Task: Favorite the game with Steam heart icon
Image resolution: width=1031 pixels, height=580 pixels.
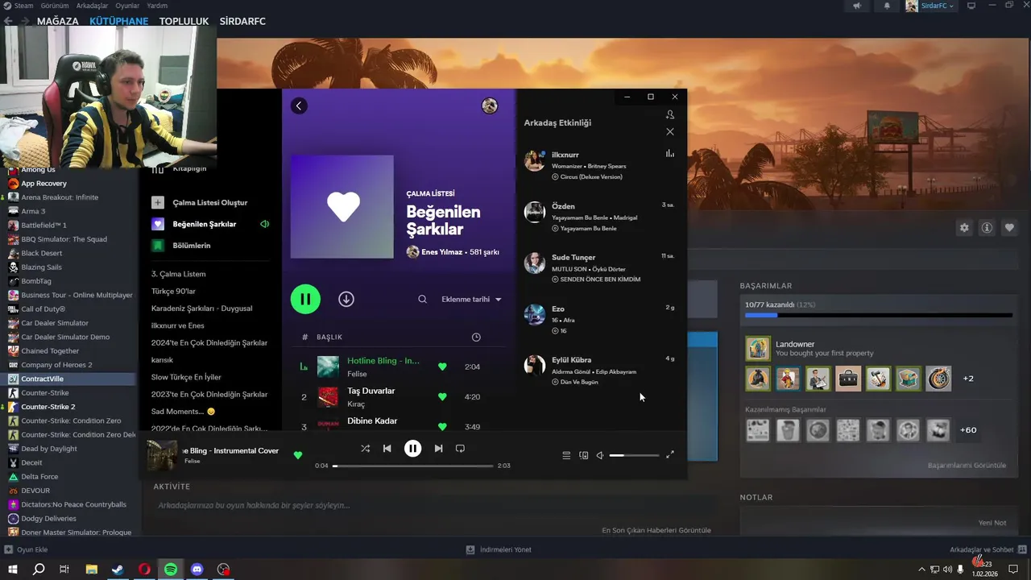Action: coord(1009,228)
